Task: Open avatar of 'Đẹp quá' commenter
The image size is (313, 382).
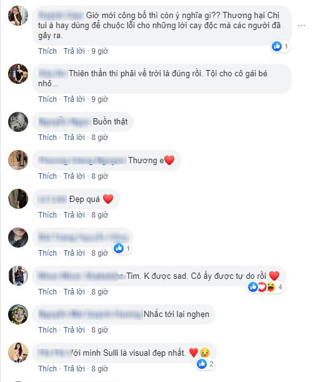Action: click(x=18, y=199)
